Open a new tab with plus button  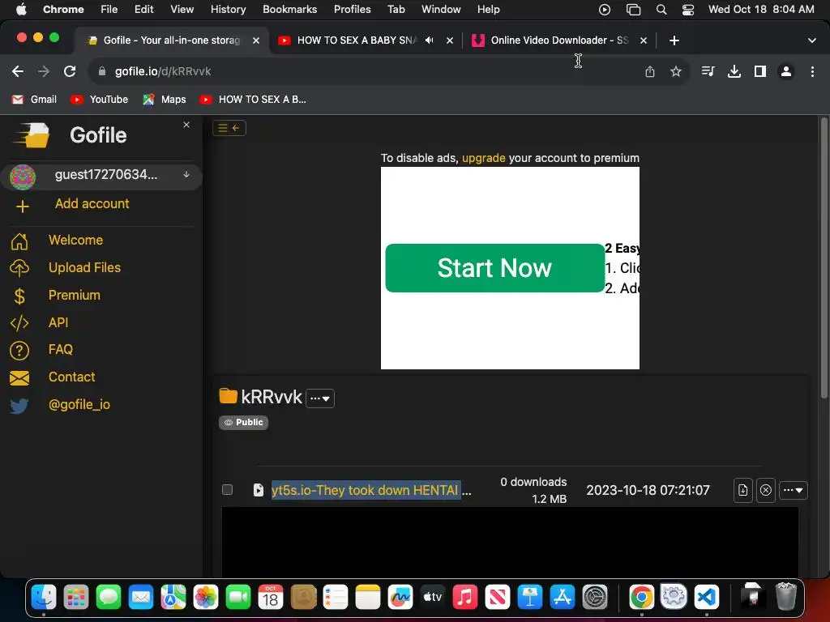point(674,40)
